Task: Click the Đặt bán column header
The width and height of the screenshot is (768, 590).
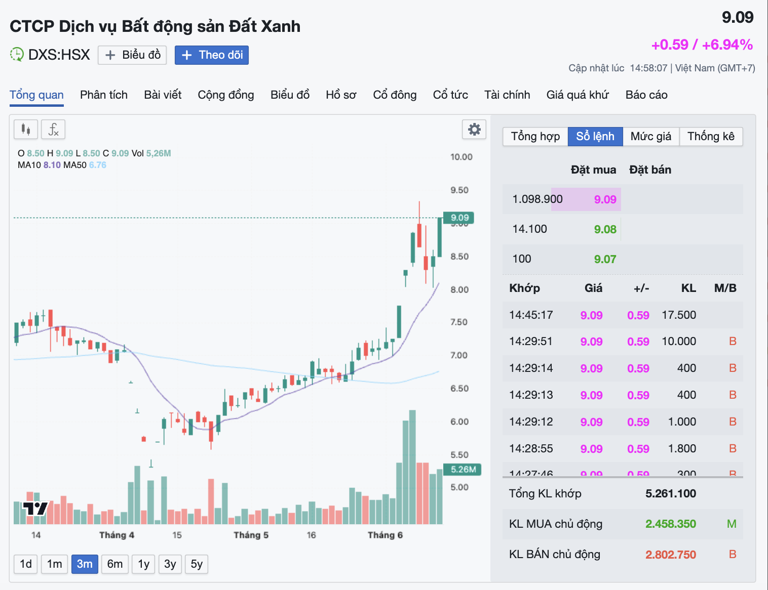Action: pos(650,170)
